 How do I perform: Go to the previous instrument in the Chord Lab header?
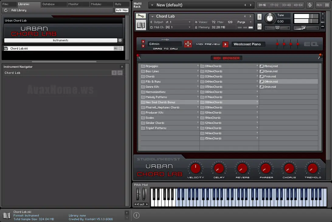245,16
